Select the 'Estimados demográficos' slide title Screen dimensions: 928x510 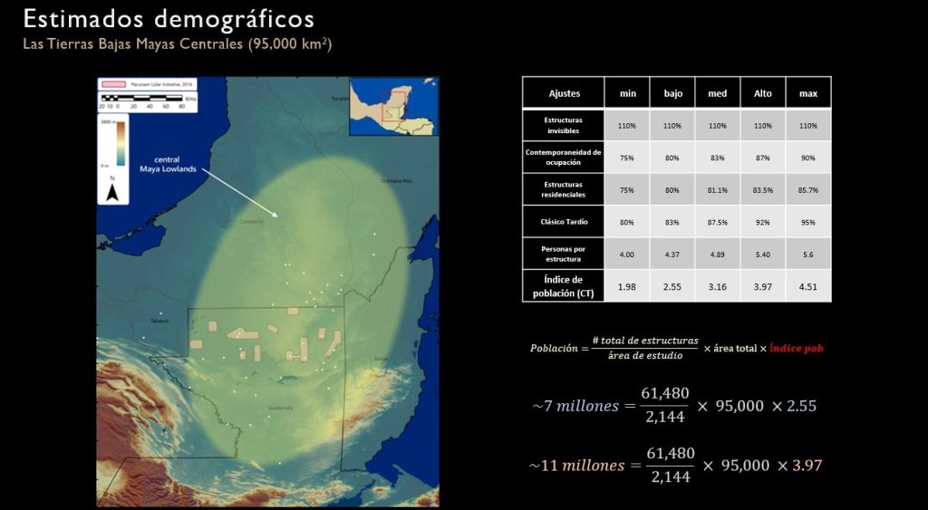coord(169,18)
